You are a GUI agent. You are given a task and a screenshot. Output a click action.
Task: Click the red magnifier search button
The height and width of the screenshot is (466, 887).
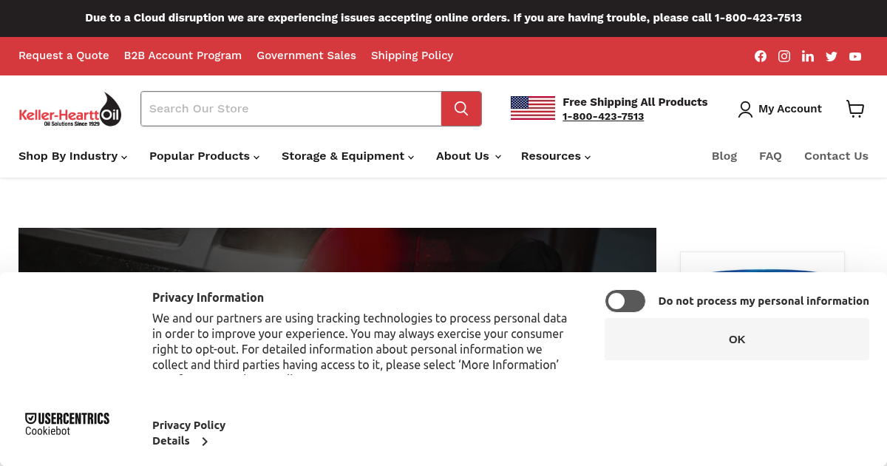tap(461, 109)
